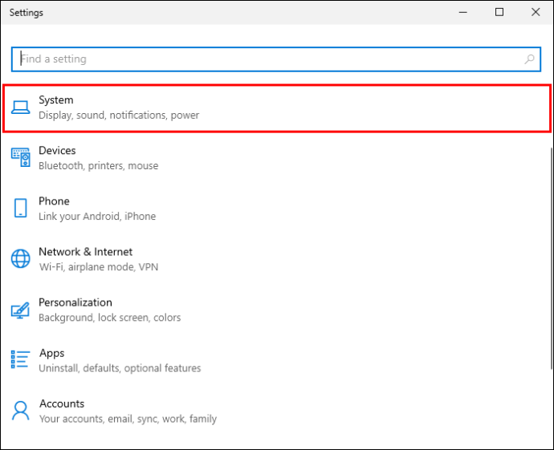The height and width of the screenshot is (450, 554).
Task: Open Accounts settings
Action: (x=275, y=411)
